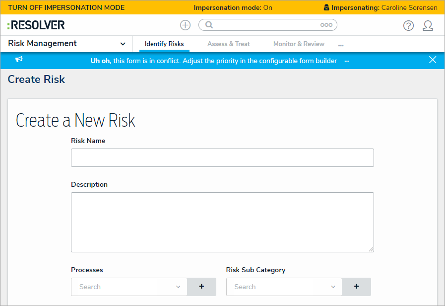Click the "Caroline Sorensen" impersonating name
Image resolution: width=445 pixels, height=306 pixels.
pos(409,7)
